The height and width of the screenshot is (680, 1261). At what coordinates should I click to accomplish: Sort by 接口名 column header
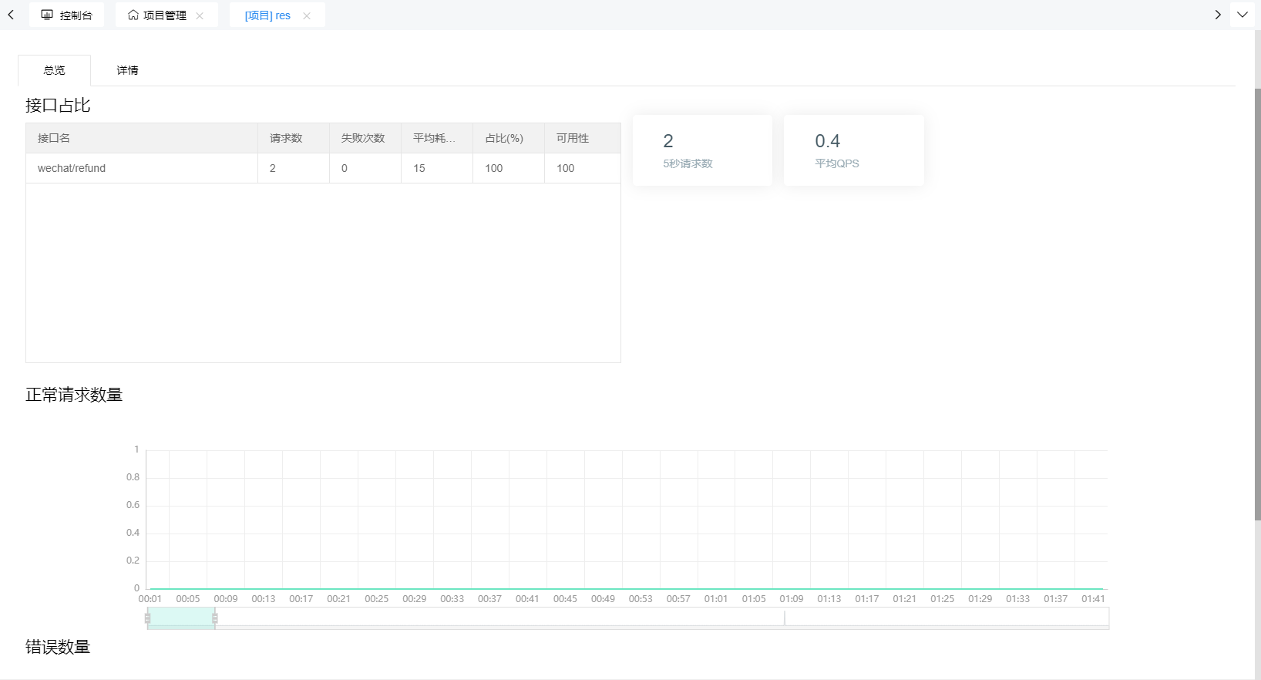click(142, 138)
